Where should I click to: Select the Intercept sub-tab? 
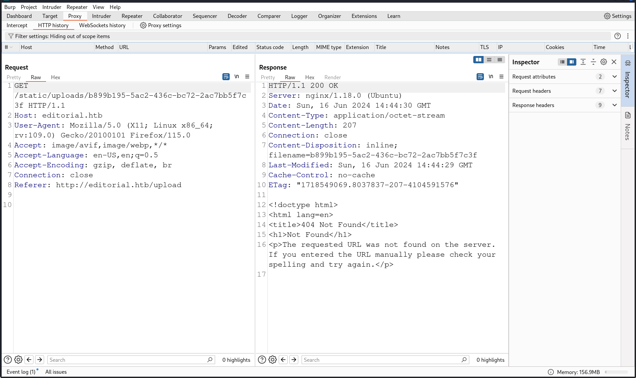(17, 25)
